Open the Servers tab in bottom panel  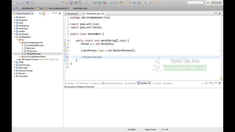(x=95, y=83)
